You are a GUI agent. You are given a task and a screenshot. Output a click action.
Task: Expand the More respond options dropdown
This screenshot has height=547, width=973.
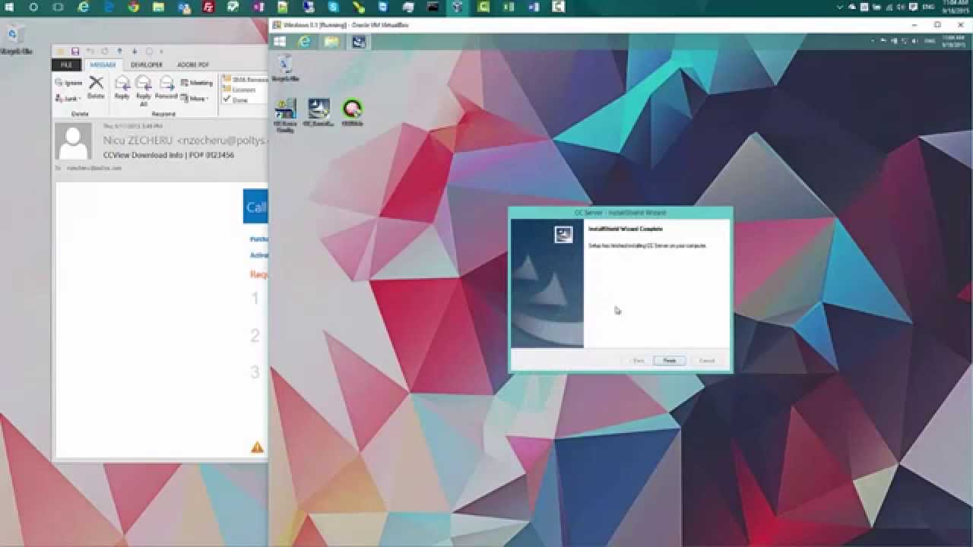point(195,99)
